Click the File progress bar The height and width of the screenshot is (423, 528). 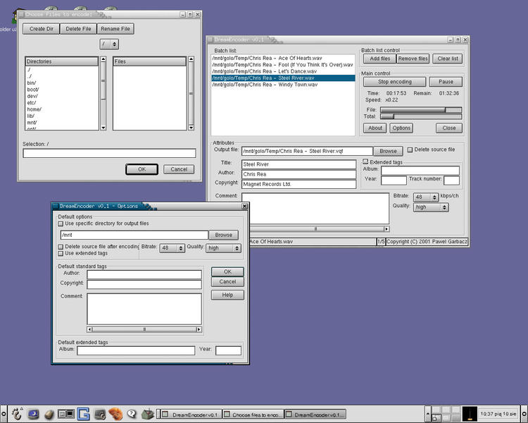[421, 110]
